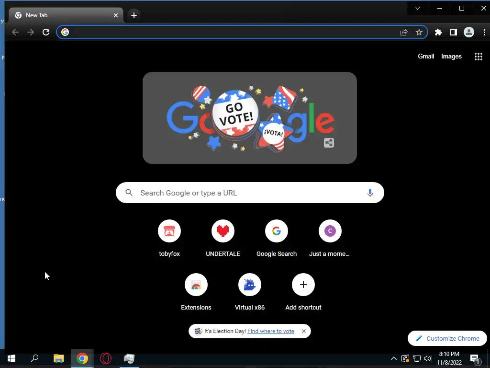
Task: Open Gmail link
Action: pos(426,57)
